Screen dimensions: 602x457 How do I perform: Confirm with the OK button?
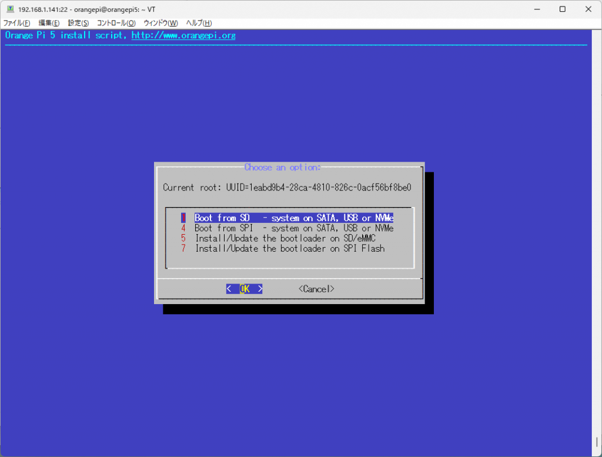244,289
